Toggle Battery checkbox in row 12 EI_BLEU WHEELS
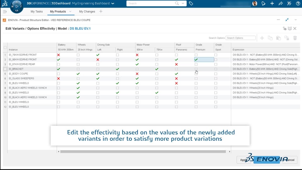The height and width of the screenshot is (170, 302). [x=59, y=107]
